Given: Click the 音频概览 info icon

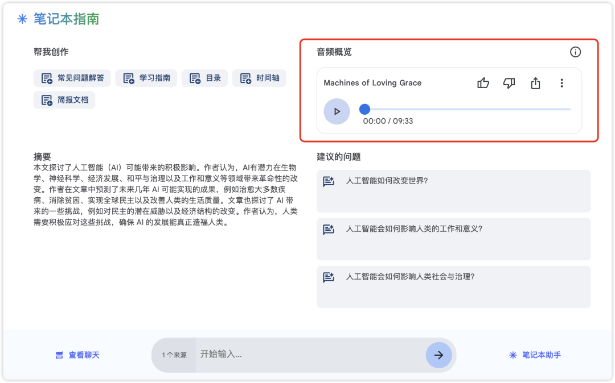Looking at the screenshot, I should coord(575,52).
